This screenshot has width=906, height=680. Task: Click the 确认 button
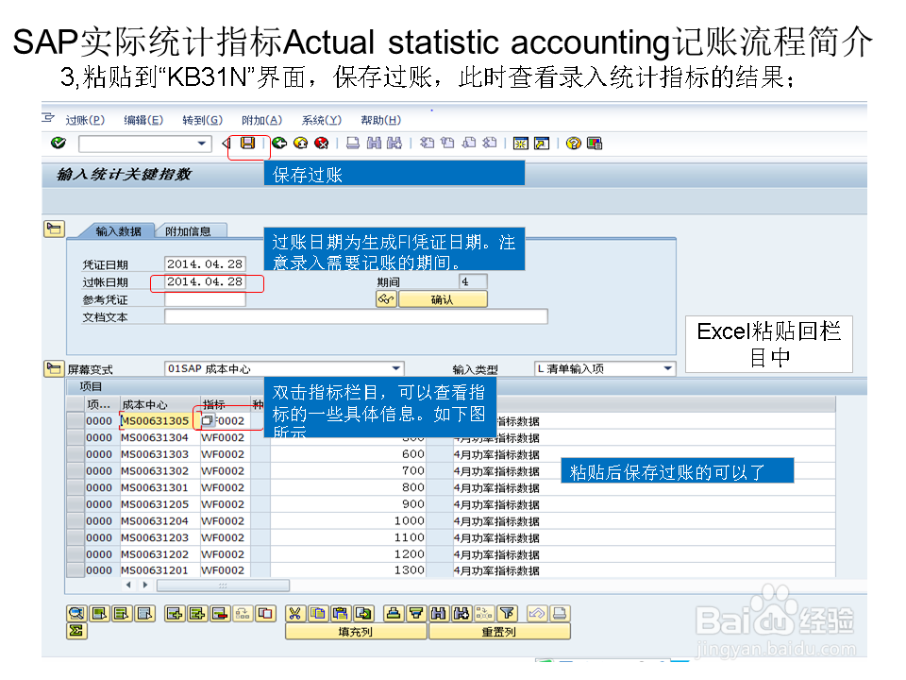(x=443, y=299)
